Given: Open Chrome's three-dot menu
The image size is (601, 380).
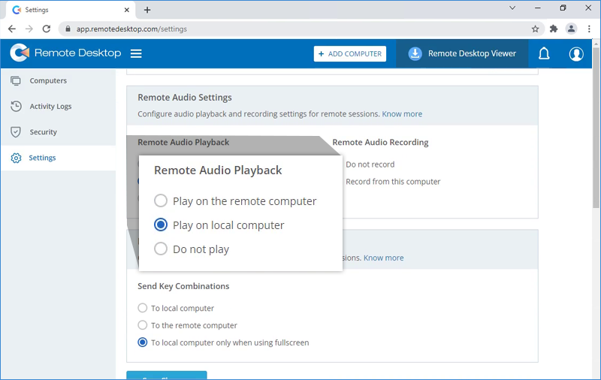Looking at the screenshot, I should point(588,29).
